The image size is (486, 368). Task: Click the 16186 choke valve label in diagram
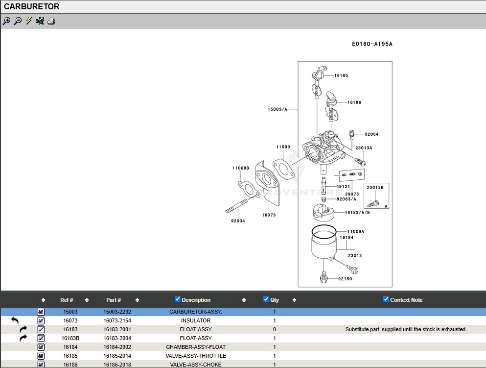click(x=354, y=102)
